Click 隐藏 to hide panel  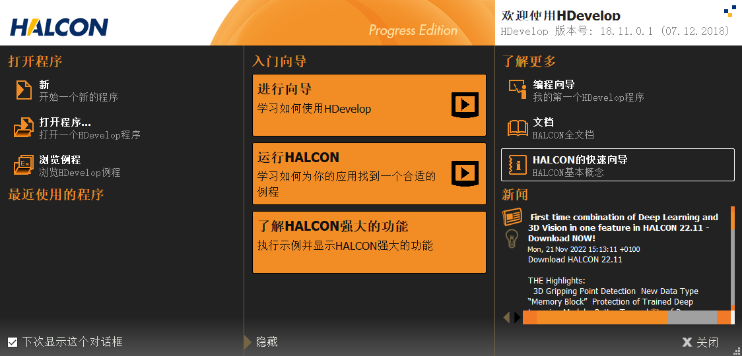point(267,341)
